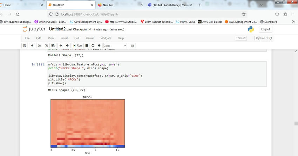The image size is (298, 156).
Task: Open the Dashboard bookmark
Action: (x=269, y=22)
